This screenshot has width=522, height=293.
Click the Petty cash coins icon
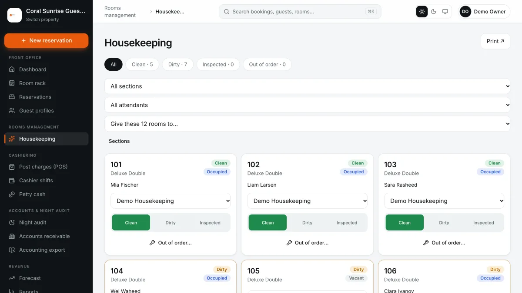click(x=12, y=194)
